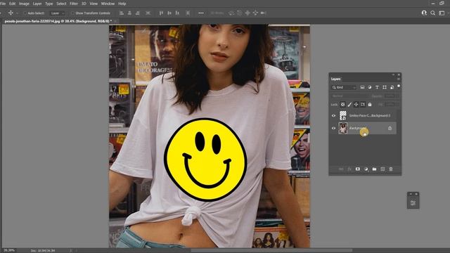Click the align right edges icon
The height and width of the screenshot is (253, 450).
tap(138, 13)
